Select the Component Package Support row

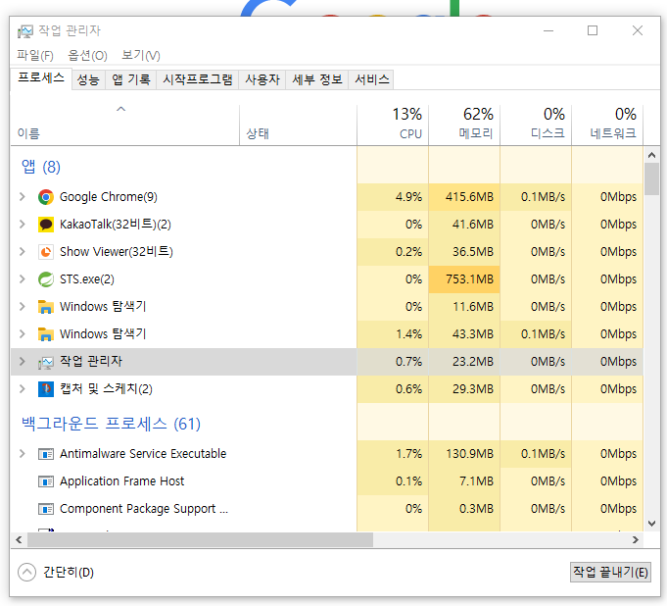pyautogui.click(x=327, y=509)
